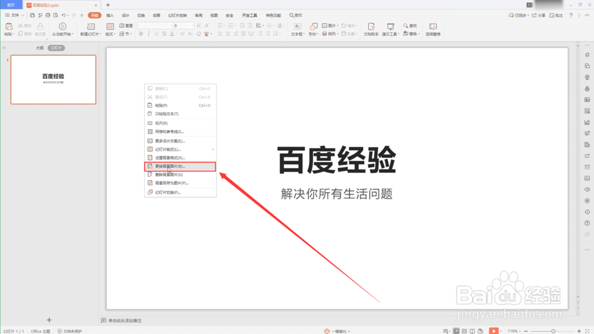Click the decrease font size A- icon
594x334 pixels.
207,26
